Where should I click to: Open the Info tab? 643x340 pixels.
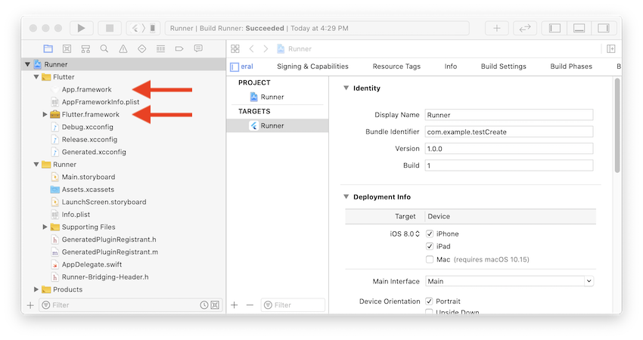click(451, 66)
